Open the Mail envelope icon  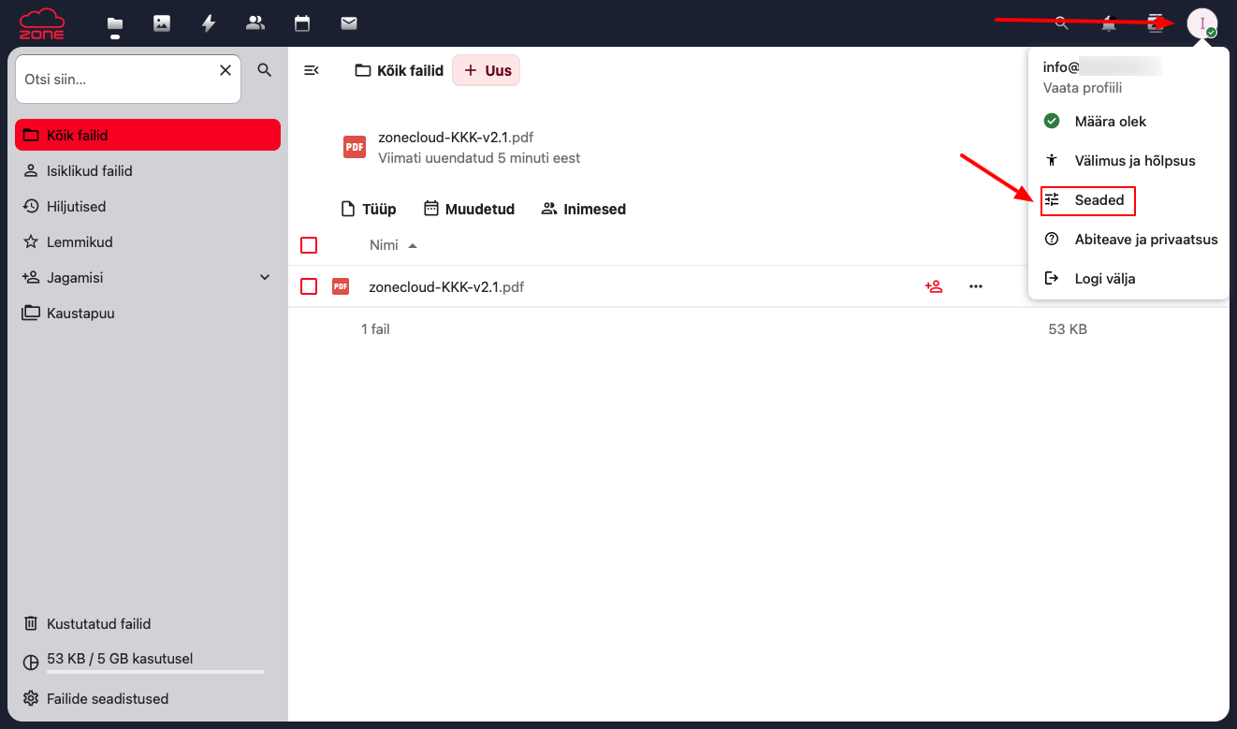[x=349, y=23]
